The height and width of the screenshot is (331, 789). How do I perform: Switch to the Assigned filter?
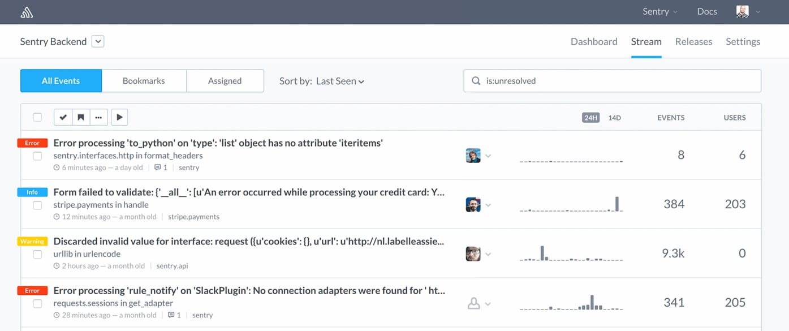point(225,81)
